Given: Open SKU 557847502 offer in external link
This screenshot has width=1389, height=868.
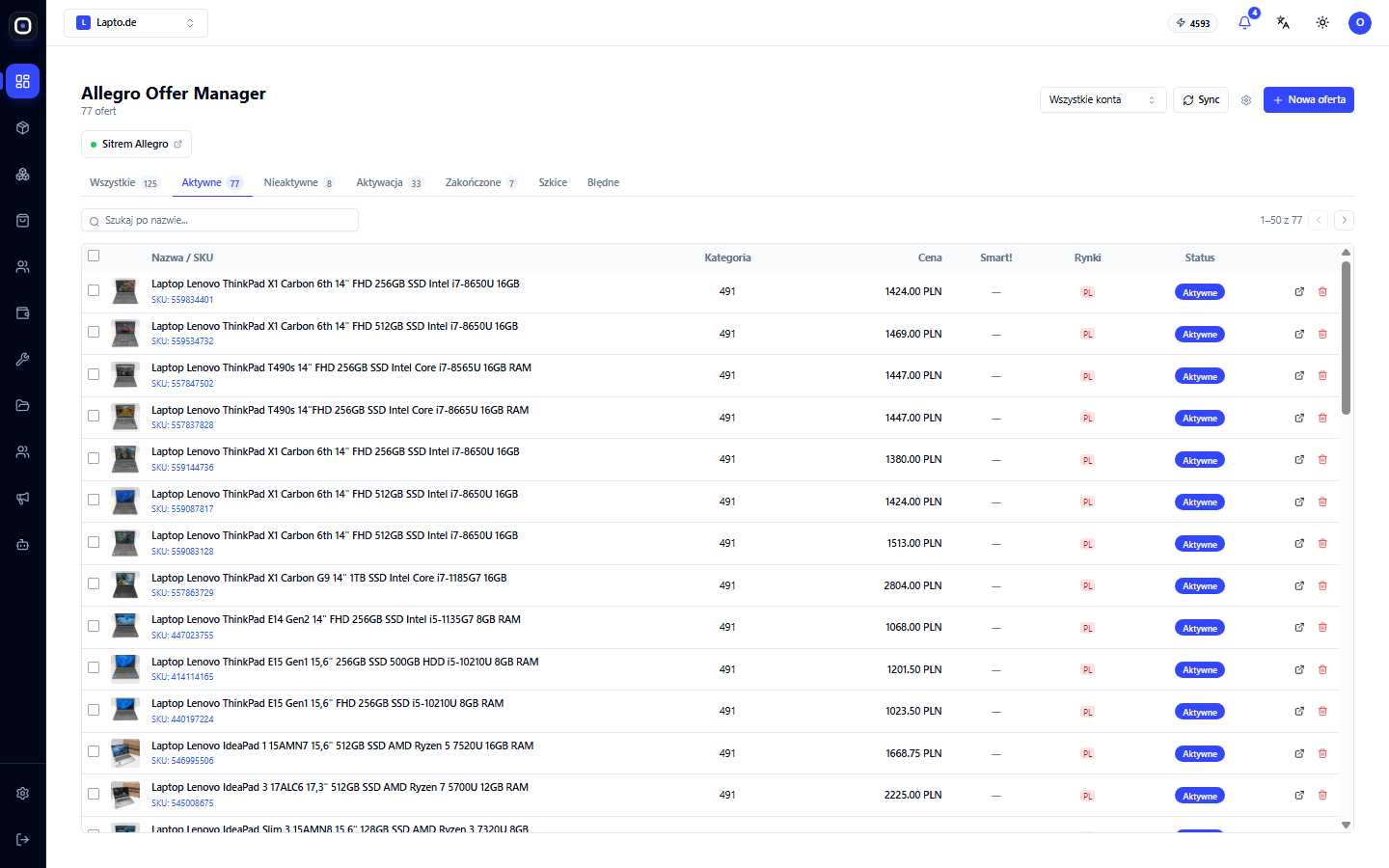Looking at the screenshot, I should [x=1299, y=375].
